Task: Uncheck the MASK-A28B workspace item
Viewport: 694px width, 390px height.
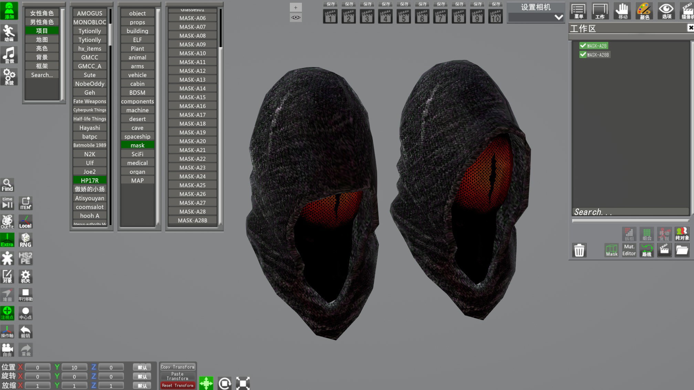Action: click(x=583, y=55)
